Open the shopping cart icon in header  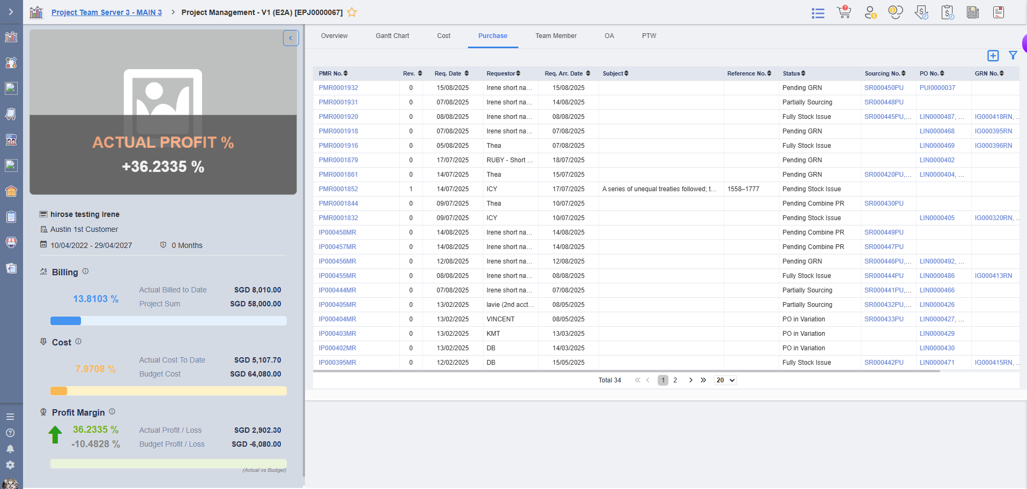point(844,12)
